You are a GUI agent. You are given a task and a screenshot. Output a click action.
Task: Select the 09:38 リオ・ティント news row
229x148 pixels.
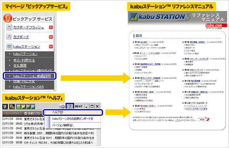(49, 143)
